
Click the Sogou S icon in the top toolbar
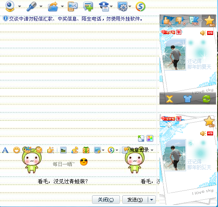[x=140, y=6]
